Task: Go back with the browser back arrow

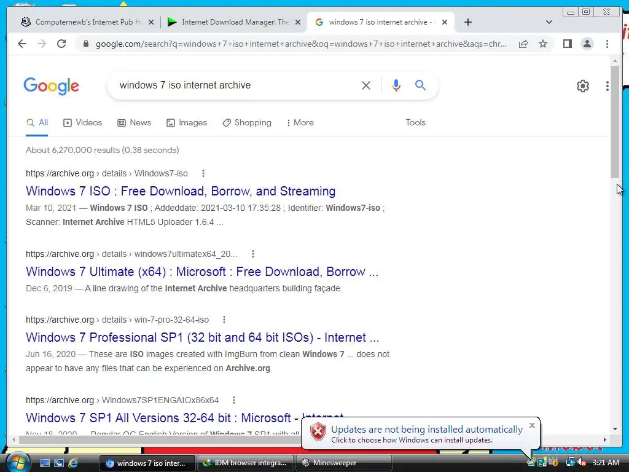Action: 22,44
